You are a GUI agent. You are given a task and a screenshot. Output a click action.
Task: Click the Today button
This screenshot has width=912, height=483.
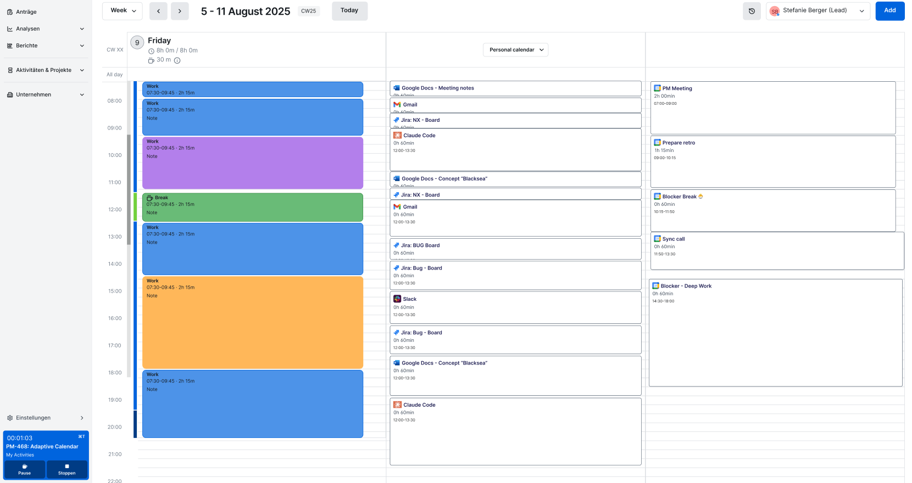(x=349, y=11)
